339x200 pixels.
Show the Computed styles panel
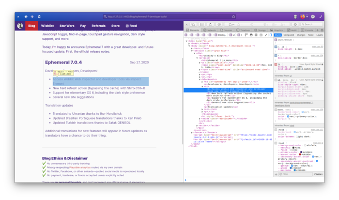point(289,35)
